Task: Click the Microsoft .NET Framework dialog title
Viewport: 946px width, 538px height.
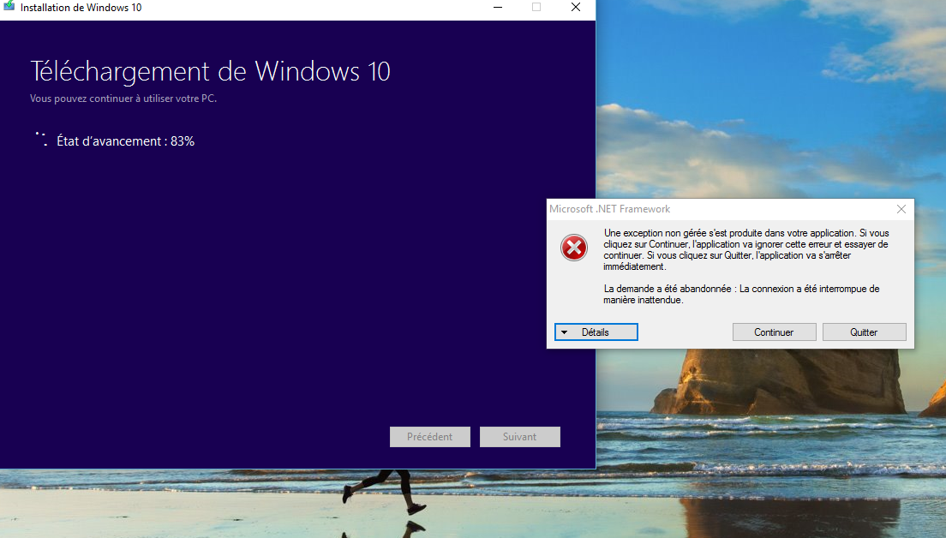Action: [x=609, y=209]
